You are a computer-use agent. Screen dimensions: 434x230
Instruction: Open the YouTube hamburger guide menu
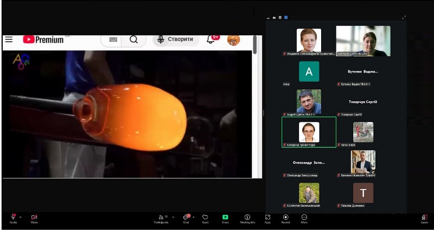pyautogui.click(x=9, y=40)
